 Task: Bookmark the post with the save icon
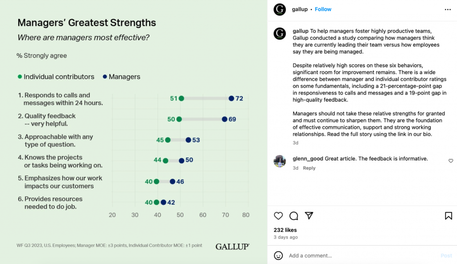coord(448,216)
